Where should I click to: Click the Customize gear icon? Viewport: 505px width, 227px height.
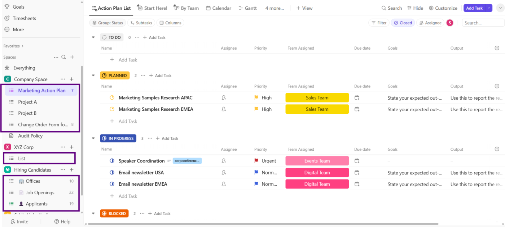pos(431,8)
